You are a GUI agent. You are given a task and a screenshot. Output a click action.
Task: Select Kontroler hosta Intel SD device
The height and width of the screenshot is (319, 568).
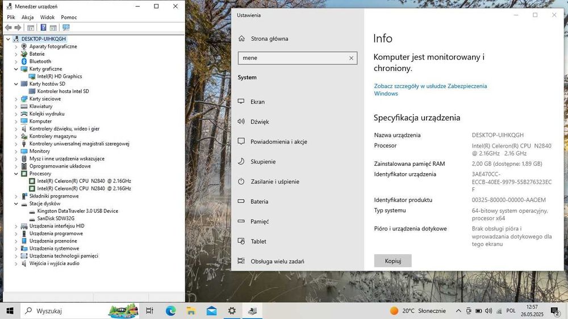63,91
